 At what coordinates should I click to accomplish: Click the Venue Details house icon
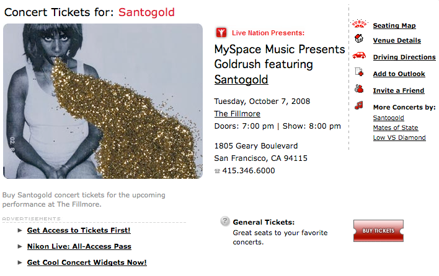tap(358, 39)
